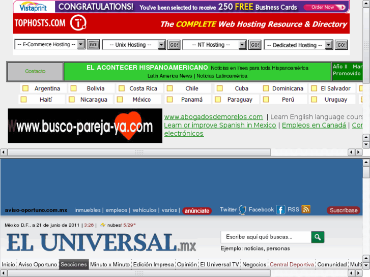Open the inmuebles link

tap(88, 210)
